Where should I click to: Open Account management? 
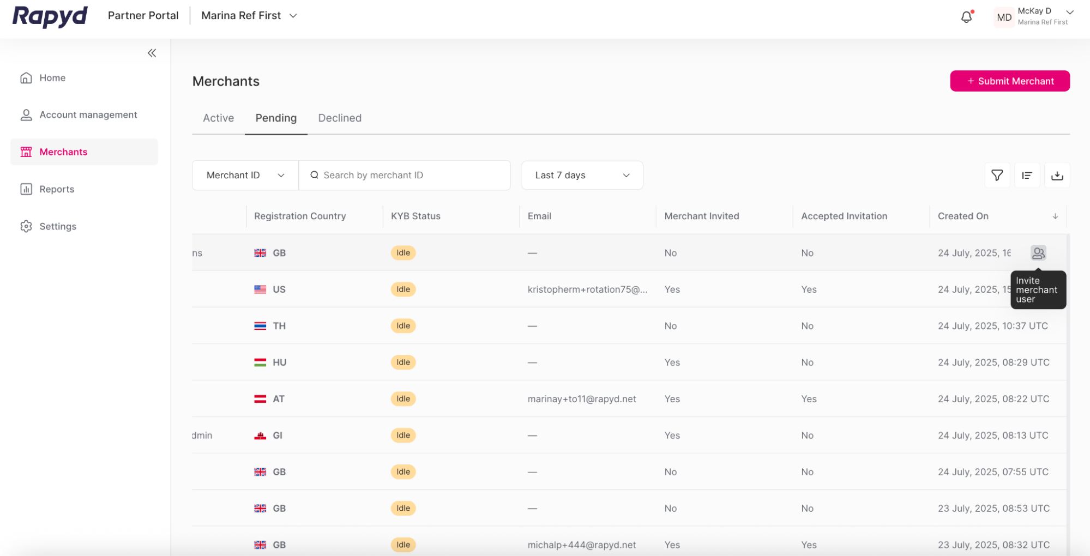88,114
